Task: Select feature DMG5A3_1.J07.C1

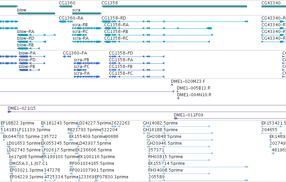Action: (13, 167)
